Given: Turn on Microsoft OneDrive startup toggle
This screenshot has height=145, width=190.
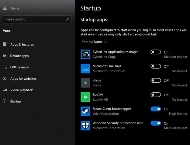Looking at the screenshot, I should coord(156,66).
